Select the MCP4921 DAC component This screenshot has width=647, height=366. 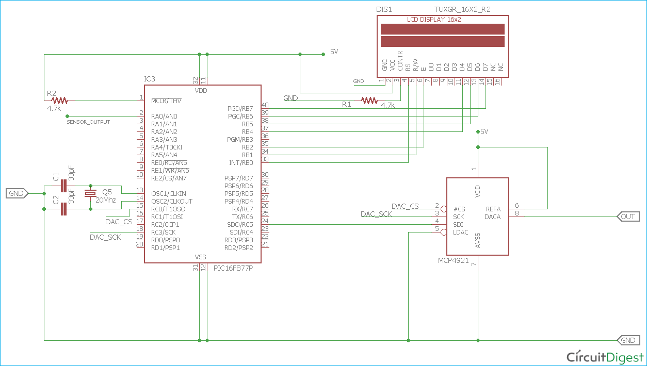[x=477, y=217]
